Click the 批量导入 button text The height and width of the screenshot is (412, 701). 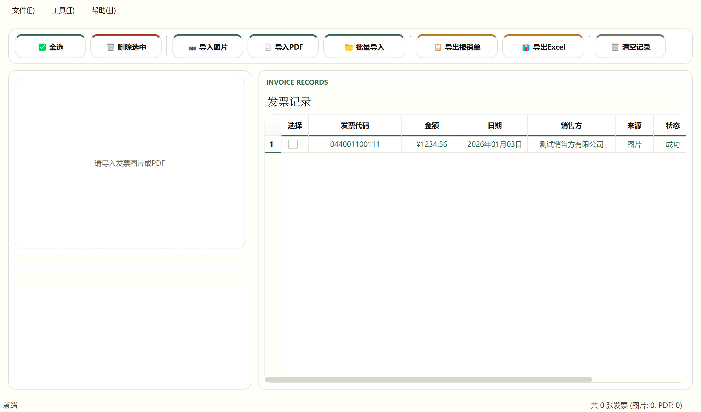tap(370, 47)
